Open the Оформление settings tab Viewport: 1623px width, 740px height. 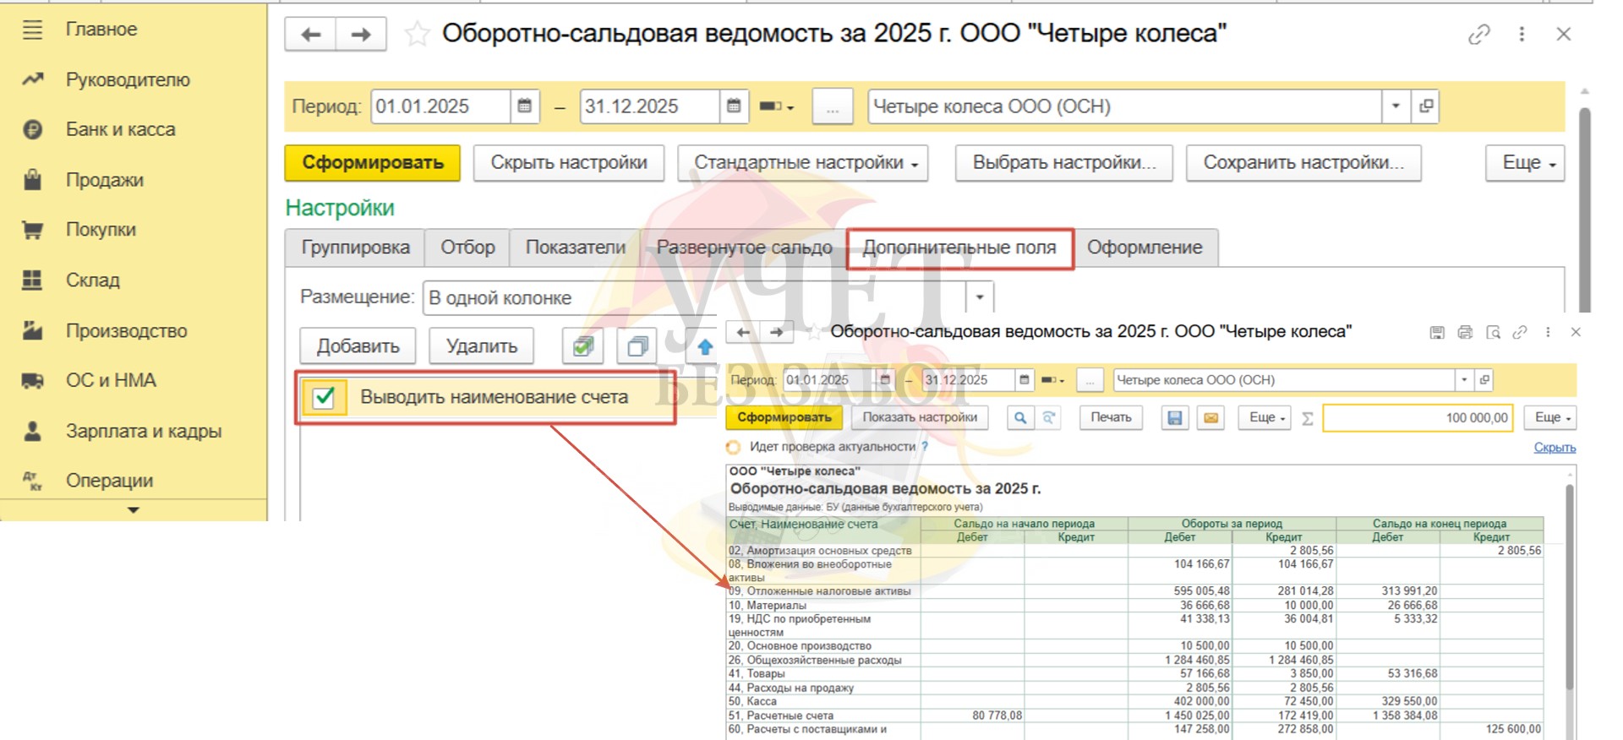pos(1144,248)
